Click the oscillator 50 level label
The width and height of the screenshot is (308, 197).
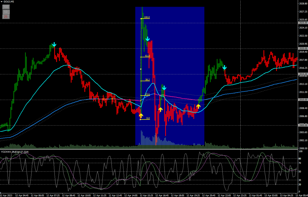[300, 172]
